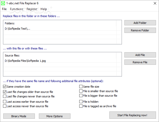Uncheck Last file changes older than source
The height and width of the screenshot is (122, 159).
(x=5, y=92)
